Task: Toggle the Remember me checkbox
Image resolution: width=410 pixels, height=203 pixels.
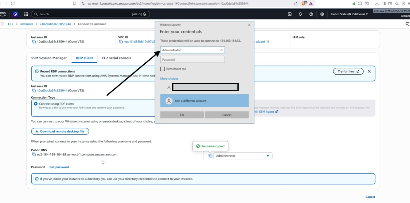Action: (x=162, y=69)
